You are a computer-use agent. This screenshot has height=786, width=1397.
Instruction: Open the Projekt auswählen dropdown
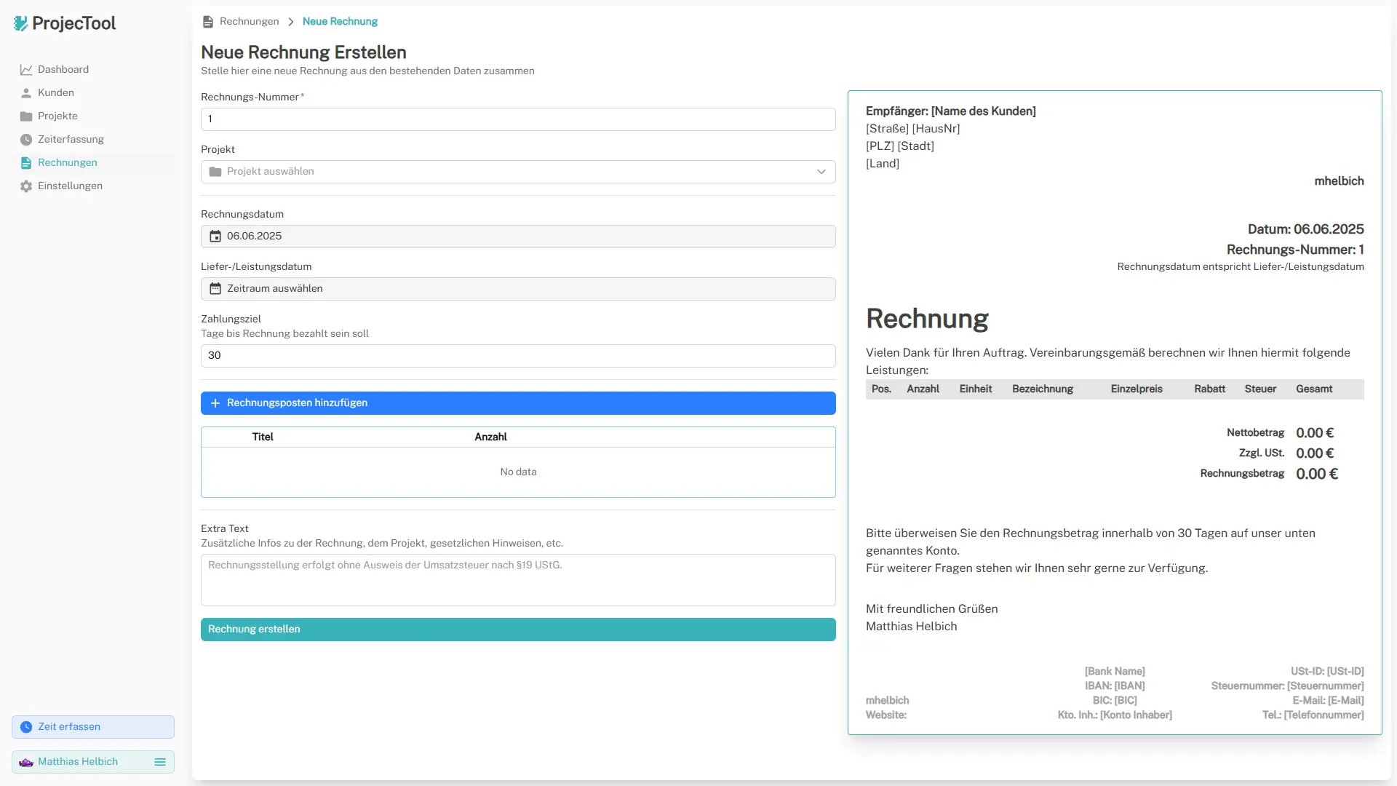coord(518,172)
